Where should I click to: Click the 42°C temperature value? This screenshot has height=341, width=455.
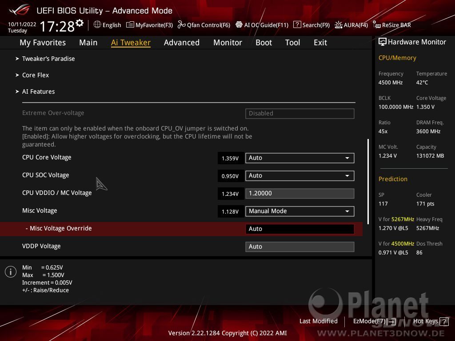point(422,83)
